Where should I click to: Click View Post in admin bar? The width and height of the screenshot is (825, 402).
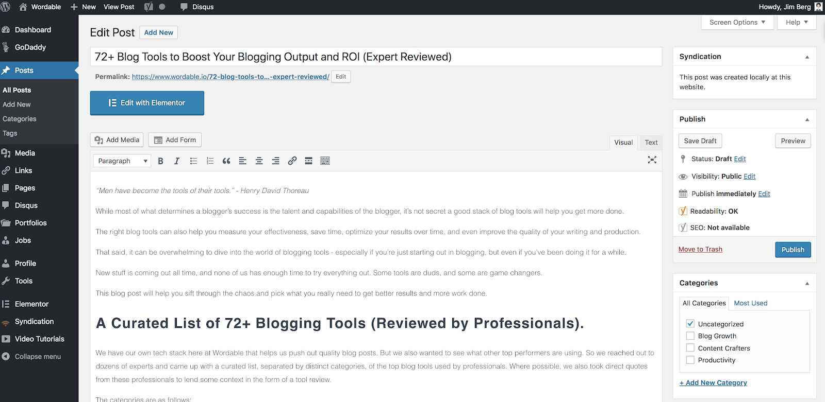pos(119,7)
